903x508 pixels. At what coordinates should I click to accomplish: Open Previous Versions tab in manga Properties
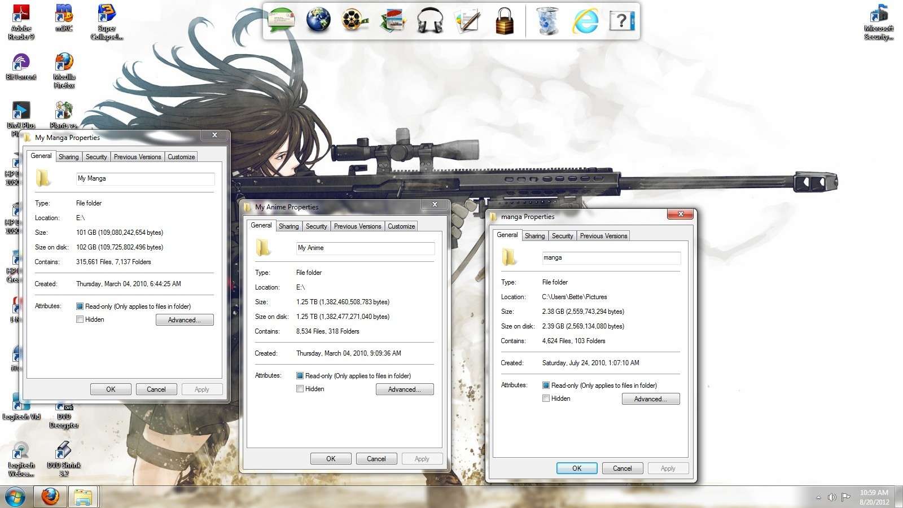pos(604,236)
